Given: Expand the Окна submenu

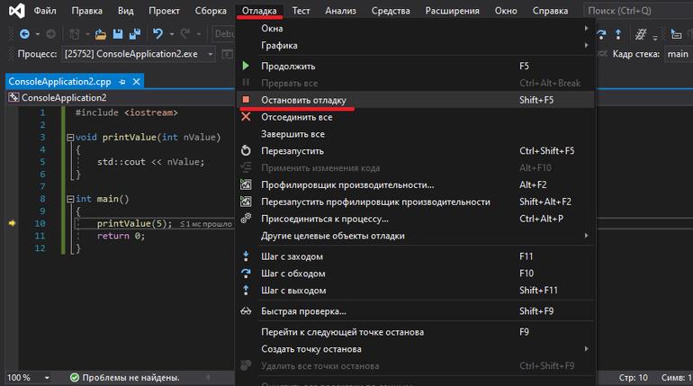Looking at the screenshot, I should [x=416, y=28].
